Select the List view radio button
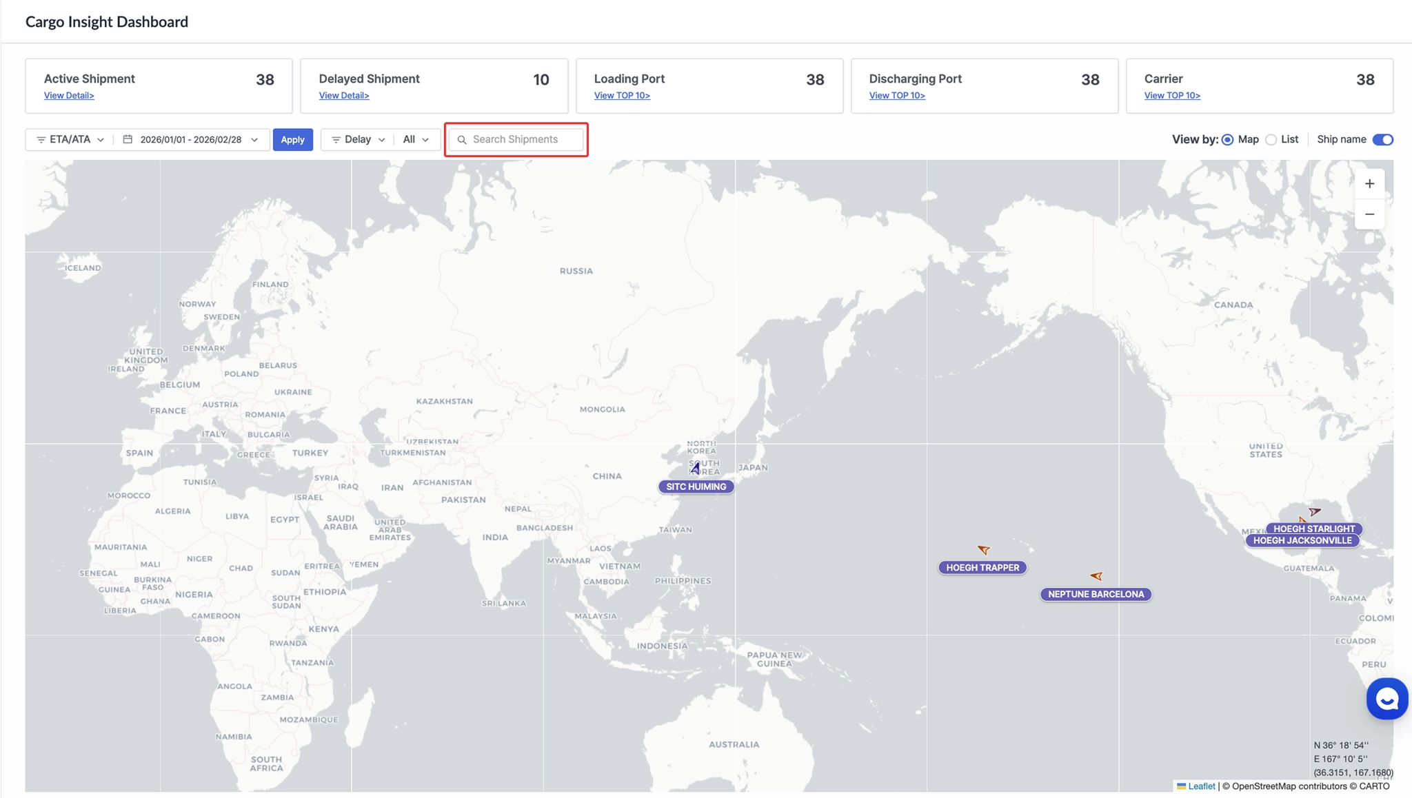This screenshot has height=798, width=1412. coord(1271,140)
